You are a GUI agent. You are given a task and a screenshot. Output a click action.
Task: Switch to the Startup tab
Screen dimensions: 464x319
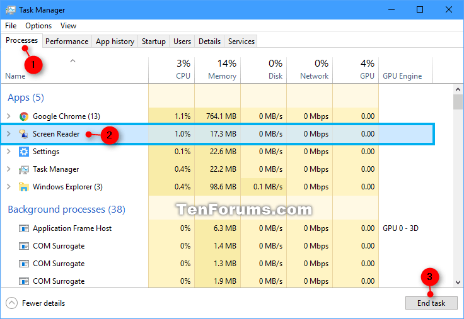coord(154,42)
